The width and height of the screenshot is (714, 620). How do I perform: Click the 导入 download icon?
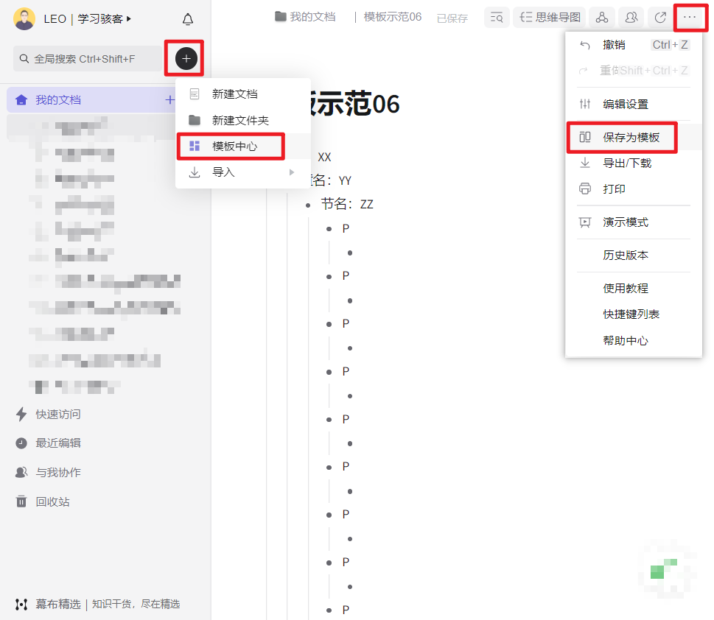(x=195, y=172)
